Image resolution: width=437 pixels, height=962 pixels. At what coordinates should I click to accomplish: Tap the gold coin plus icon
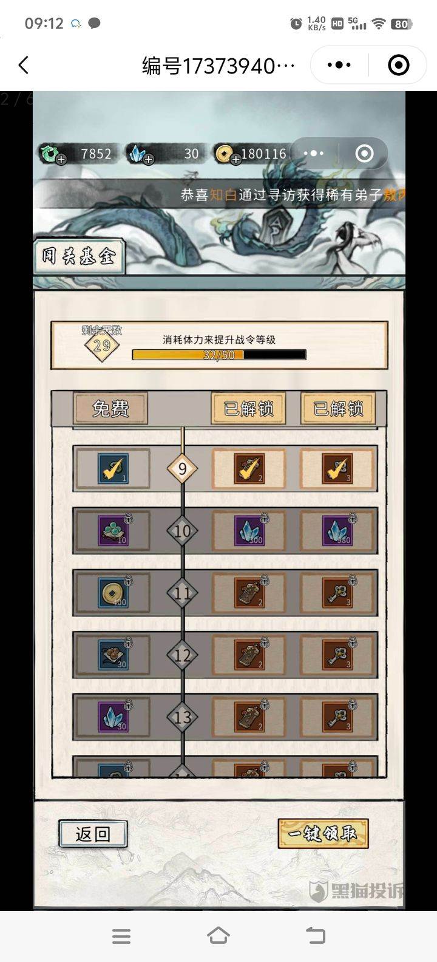(235, 160)
